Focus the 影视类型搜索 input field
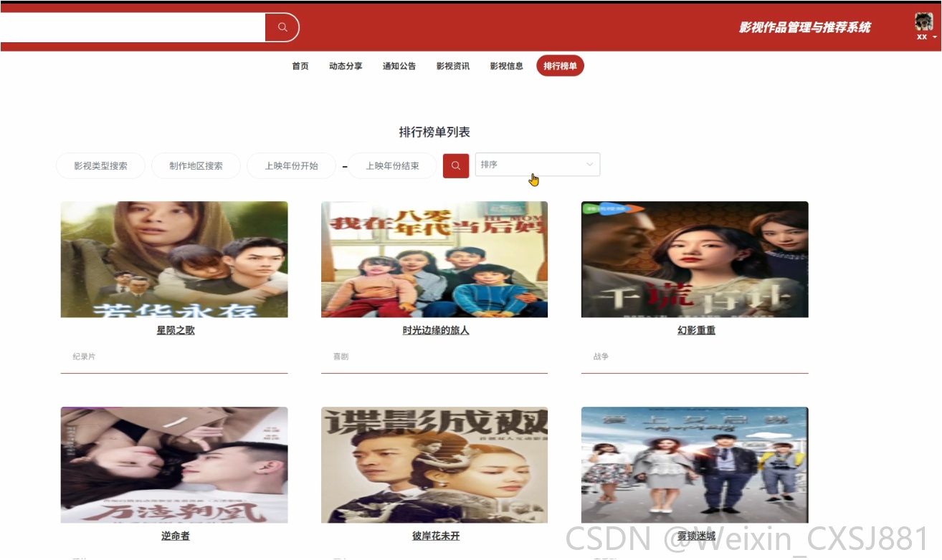This screenshot has height=560, width=942. pos(101,165)
